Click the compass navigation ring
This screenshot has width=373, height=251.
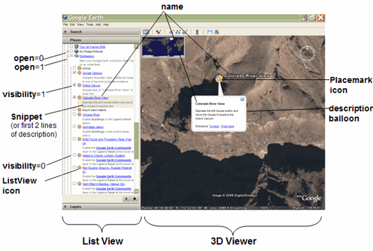tap(307, 53)
